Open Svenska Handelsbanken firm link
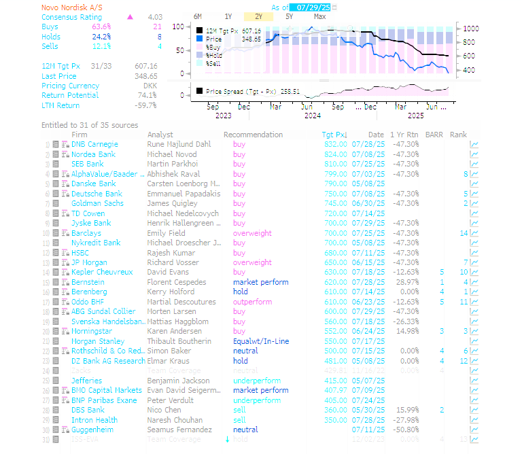Screen dimensions: 522x454 [x=108, y=321]
